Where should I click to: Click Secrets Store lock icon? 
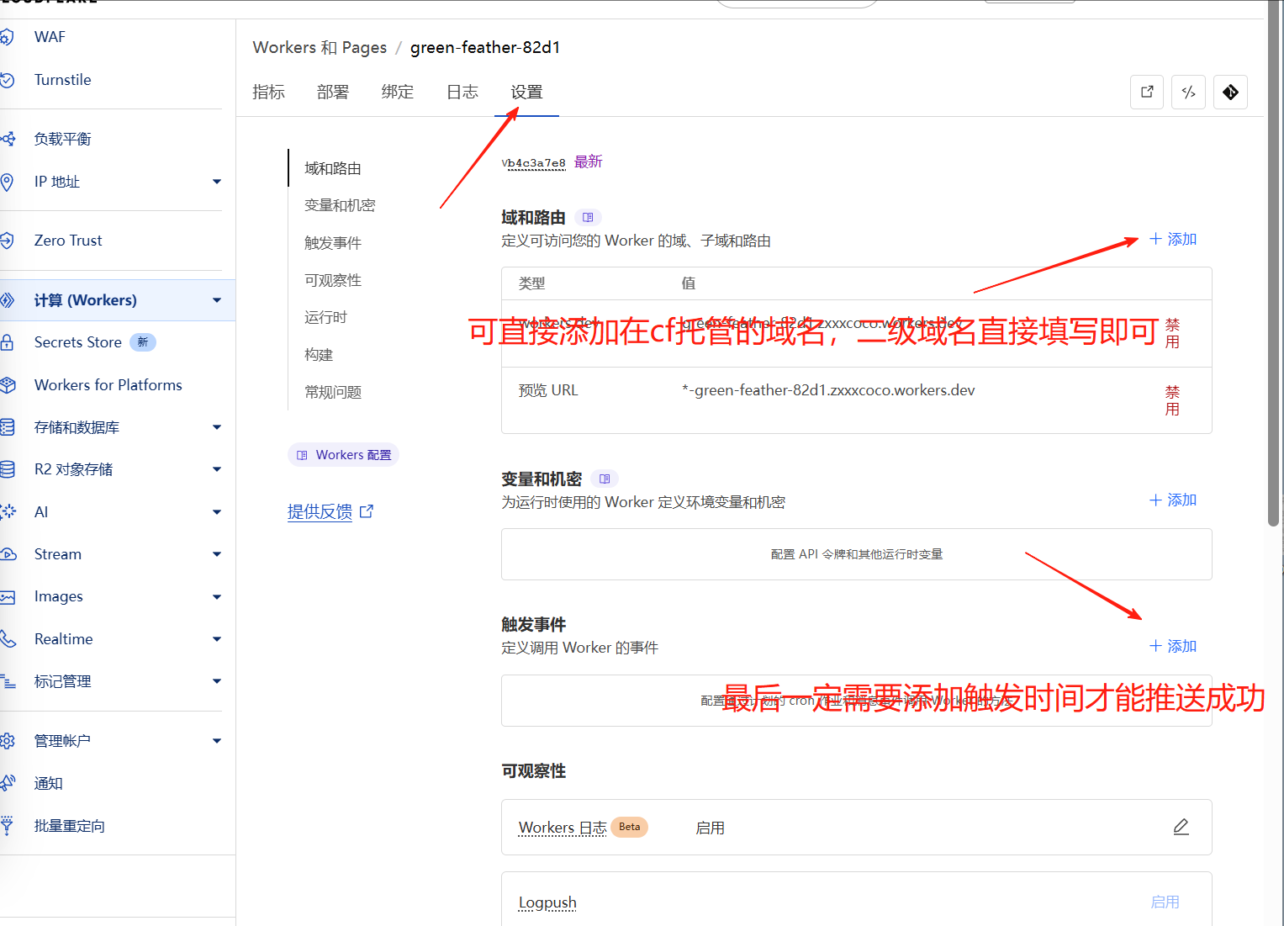7,342
